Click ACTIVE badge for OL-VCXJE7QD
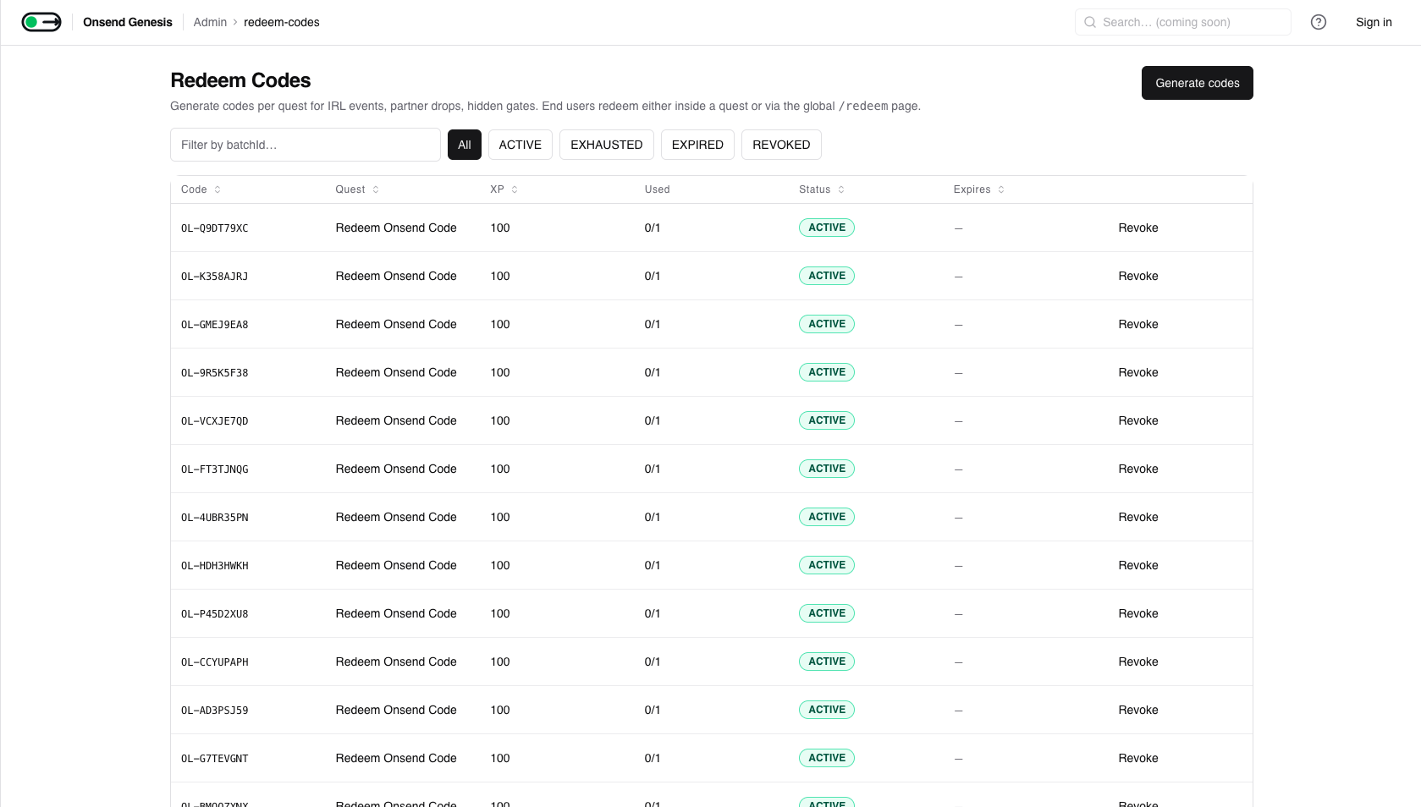The height and width of the screenshot is (807, 1421). (827, 420)
